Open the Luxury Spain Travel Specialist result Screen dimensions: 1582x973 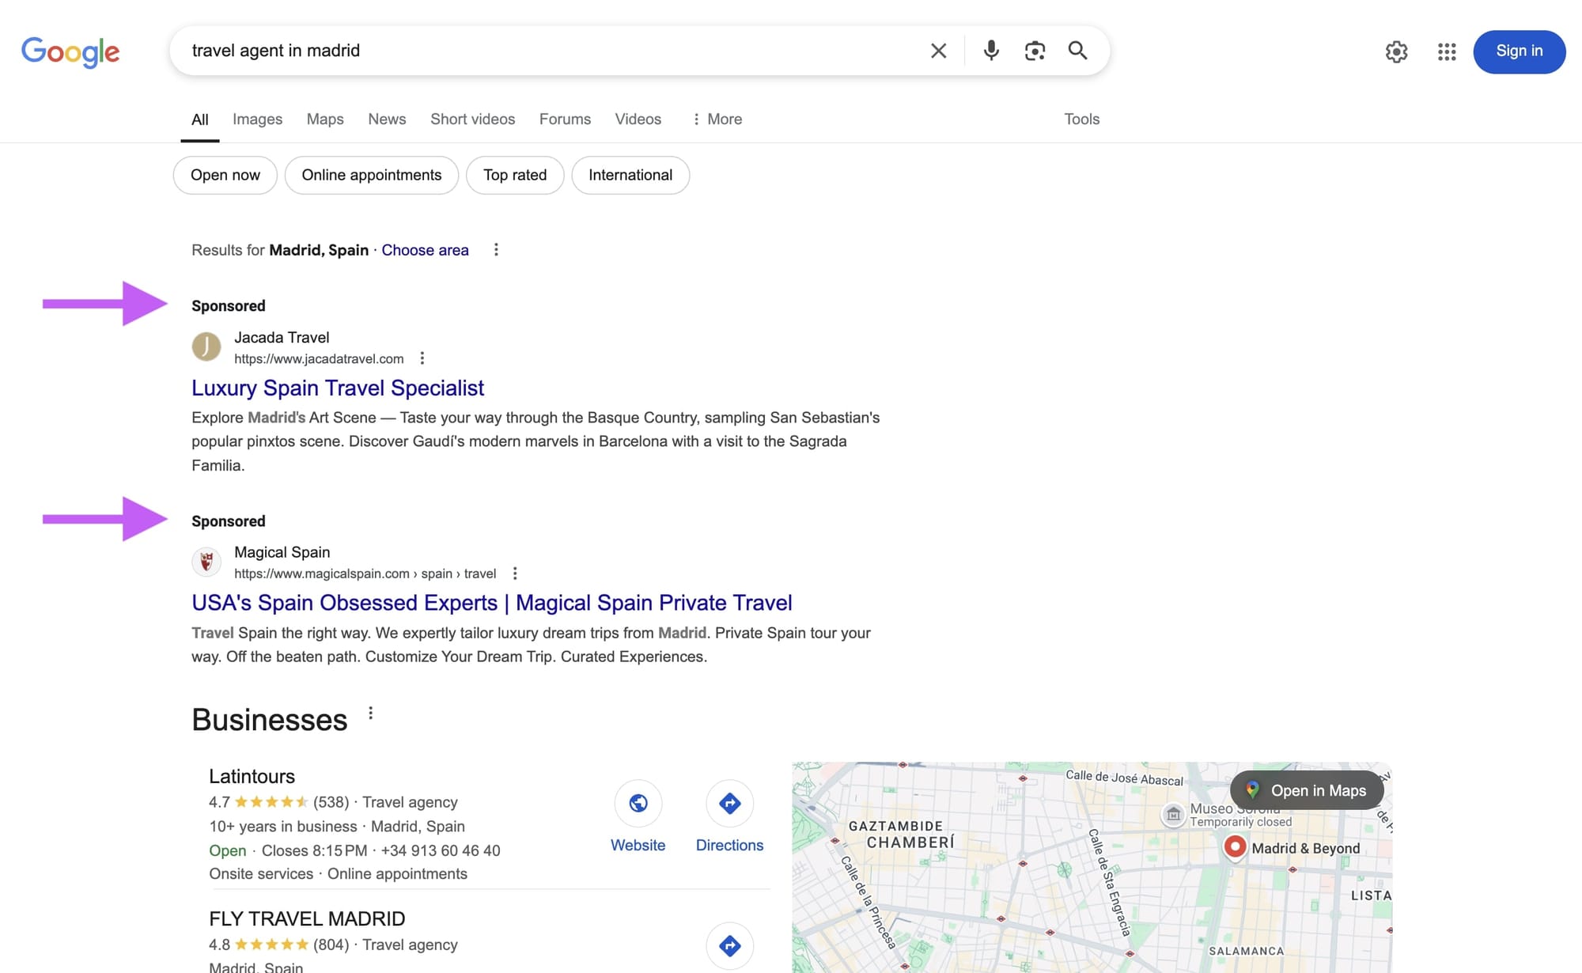[337, 388]
